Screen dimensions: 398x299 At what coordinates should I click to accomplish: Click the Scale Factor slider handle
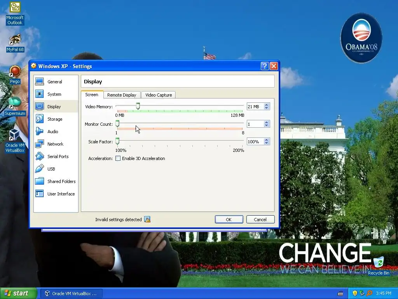pyautogui.click(x=117, y=141)
